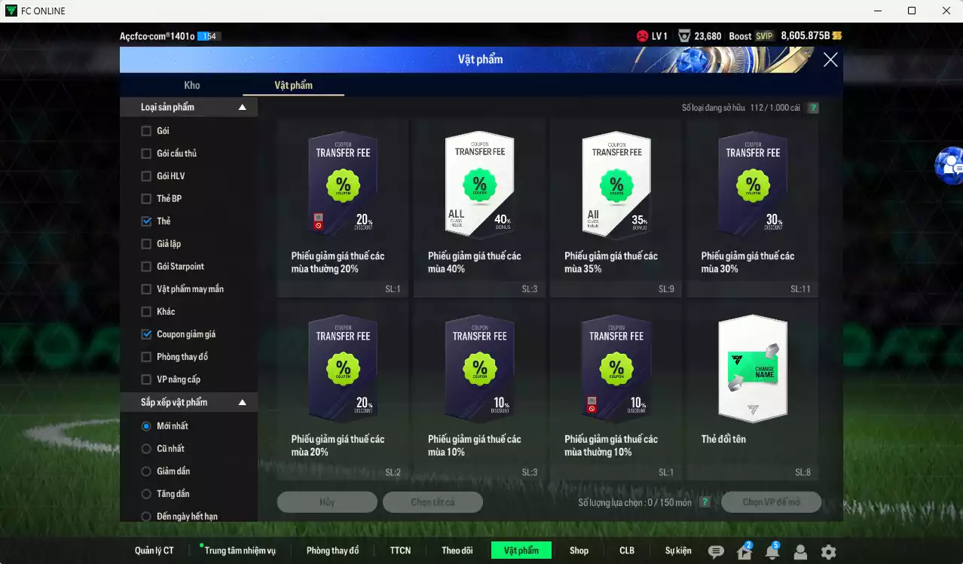This screenshot has width=963, height=564.
Task: Collapse the Loại sản phẩm section
Action: pos(242,106)
